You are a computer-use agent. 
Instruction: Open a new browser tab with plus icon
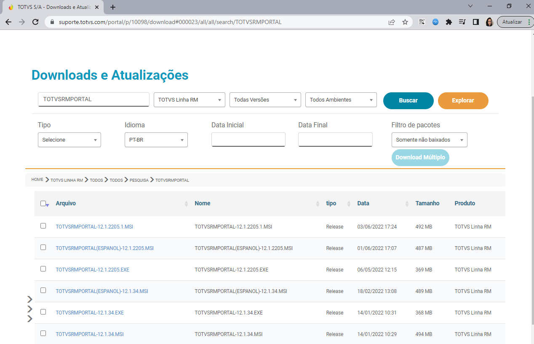pyautogui.click(x=113, y=7)
